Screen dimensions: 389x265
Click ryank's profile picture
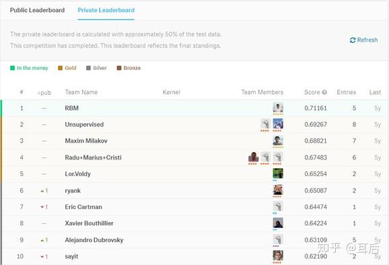(x=278, y=190)
